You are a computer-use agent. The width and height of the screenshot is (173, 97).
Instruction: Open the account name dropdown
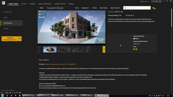click(145, 1)
